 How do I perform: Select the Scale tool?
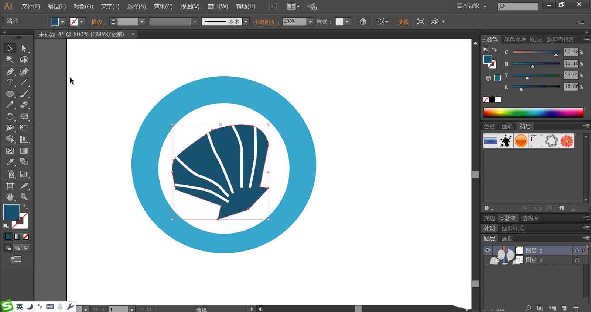tap(24, 117)
